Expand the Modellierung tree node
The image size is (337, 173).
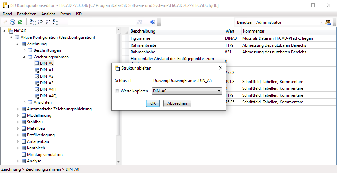click(18, 115)
